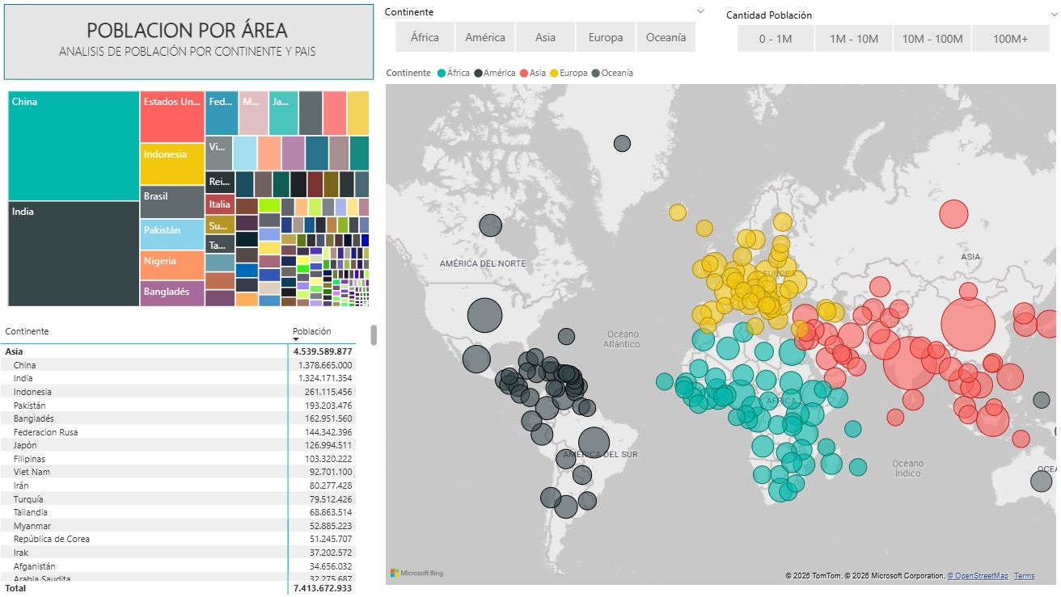The width and height of the screenshot is (1061, 597).
Task: Collapse the Asia row in table
Action: (15, 351)
